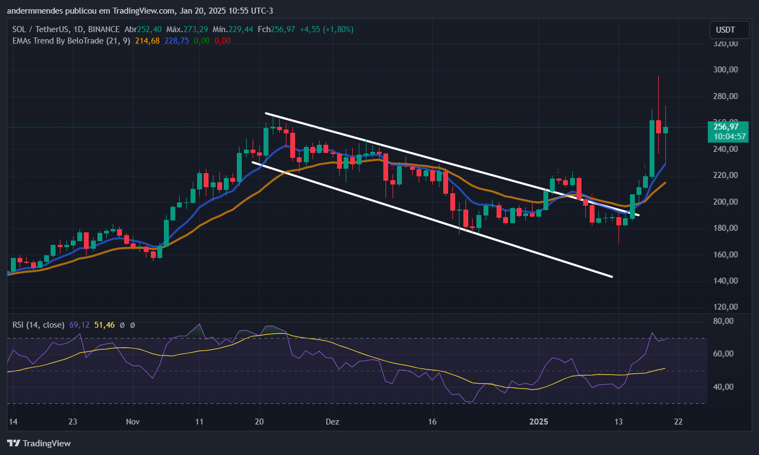Select the lower white channel trend line
Image resolution: width=759 pixels, height=455 pixels.
(432, 219)
